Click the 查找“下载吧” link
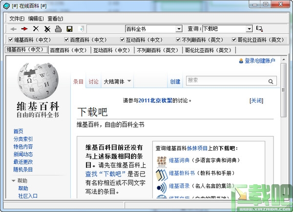This screenshot has height=212, width=293. click(105, 174)
